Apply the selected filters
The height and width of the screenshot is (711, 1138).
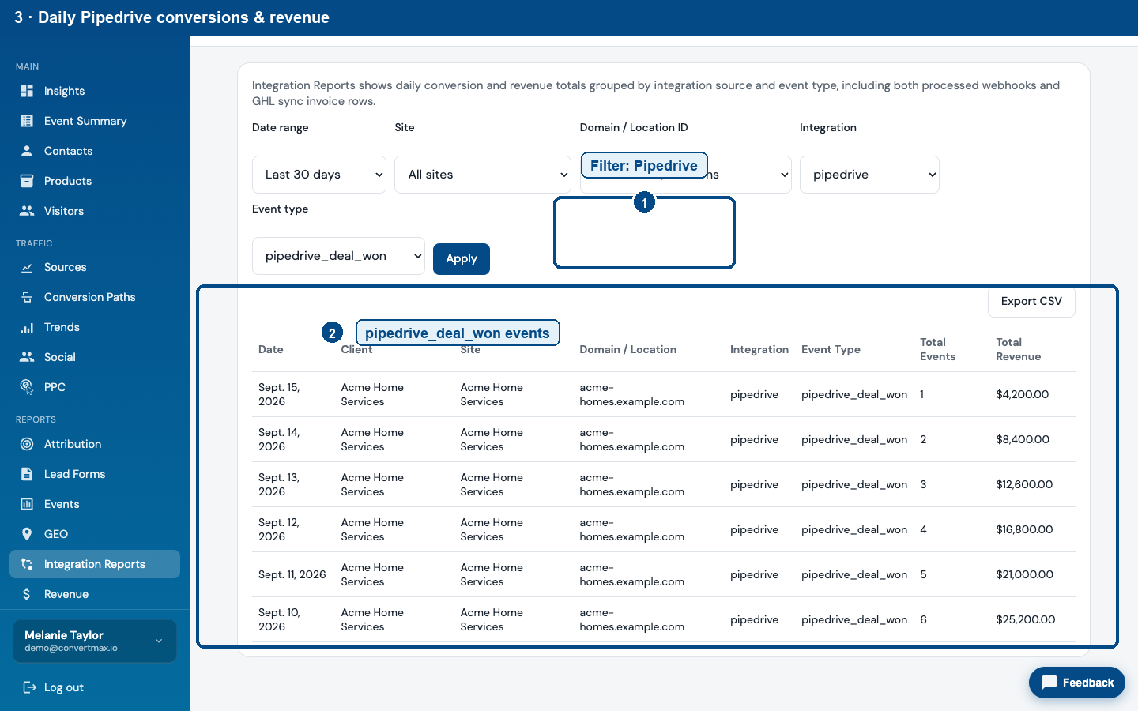(x=462, y=258)
